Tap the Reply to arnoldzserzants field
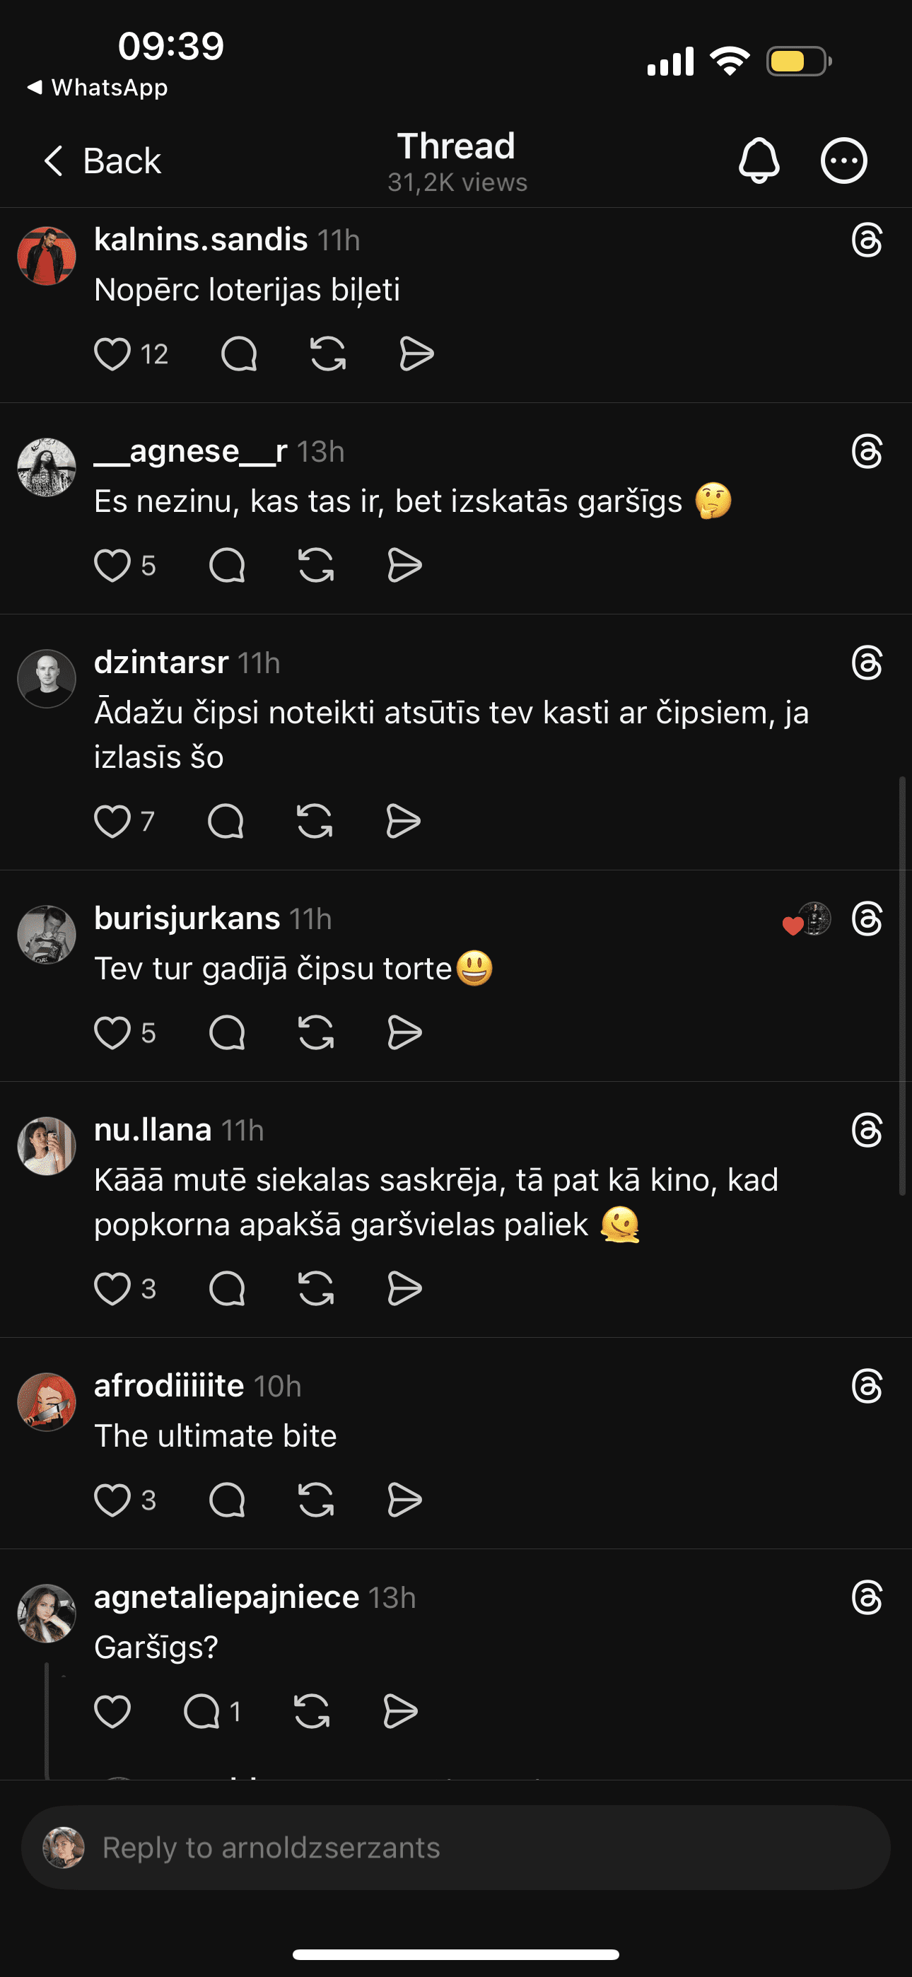Image resolution: width=912 pixels, height=1977 pixels. tap(456, 1848)
